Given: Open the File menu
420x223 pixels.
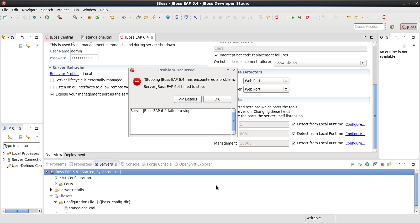Looking at the screenshot, I should (x=5, y=10).
